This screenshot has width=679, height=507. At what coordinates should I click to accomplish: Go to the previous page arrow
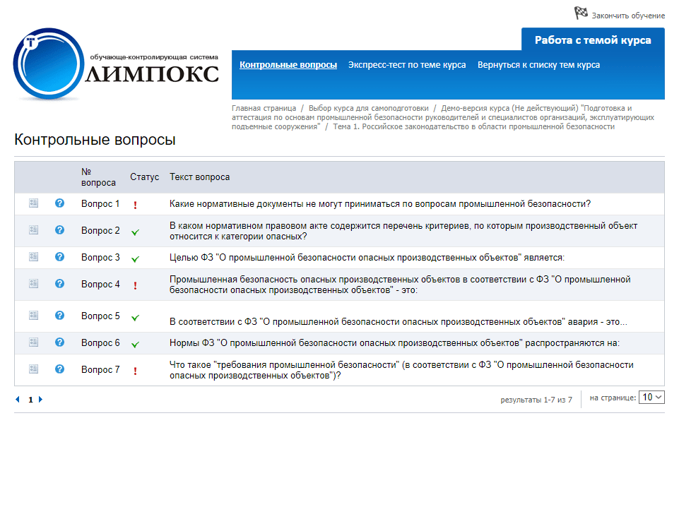point(18,400)
